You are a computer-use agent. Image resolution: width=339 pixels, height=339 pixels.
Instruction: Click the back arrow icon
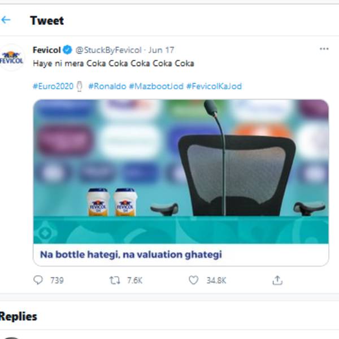tap(6, 20)
